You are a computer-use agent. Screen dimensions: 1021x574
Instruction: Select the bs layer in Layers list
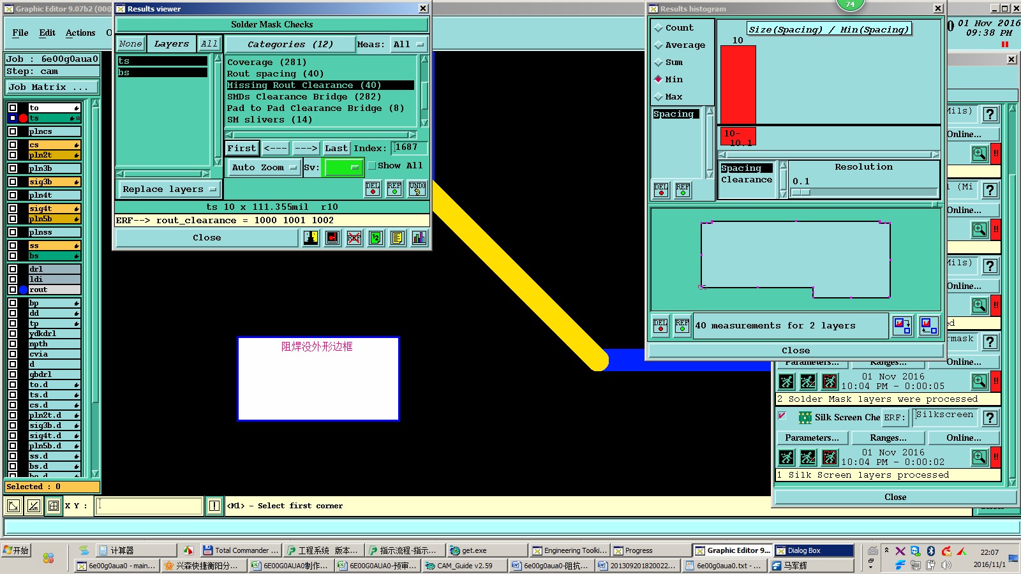tap(163, 73)
